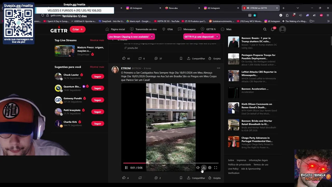
Task: Open Mensagens
Action: coord(187,29)
